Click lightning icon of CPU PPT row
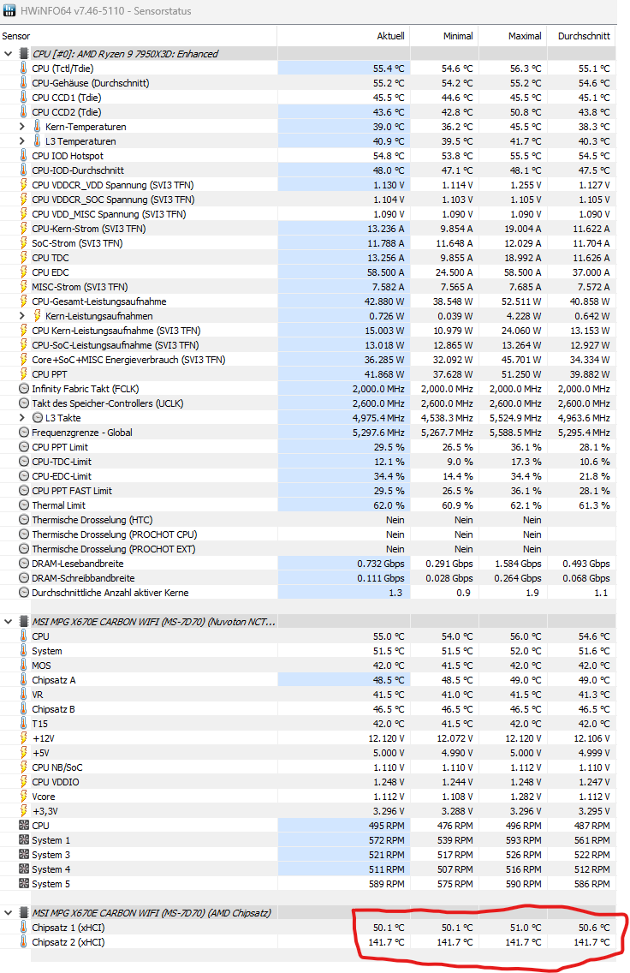630x973 pixels. (24, 374)
